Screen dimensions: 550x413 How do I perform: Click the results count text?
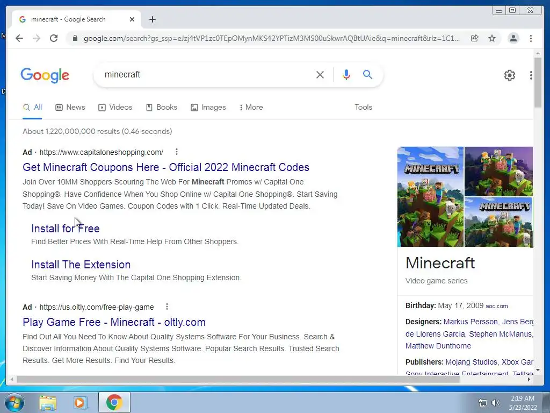pos(97,131)
